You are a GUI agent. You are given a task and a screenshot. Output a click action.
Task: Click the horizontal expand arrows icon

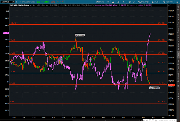(x=144, y=120)
